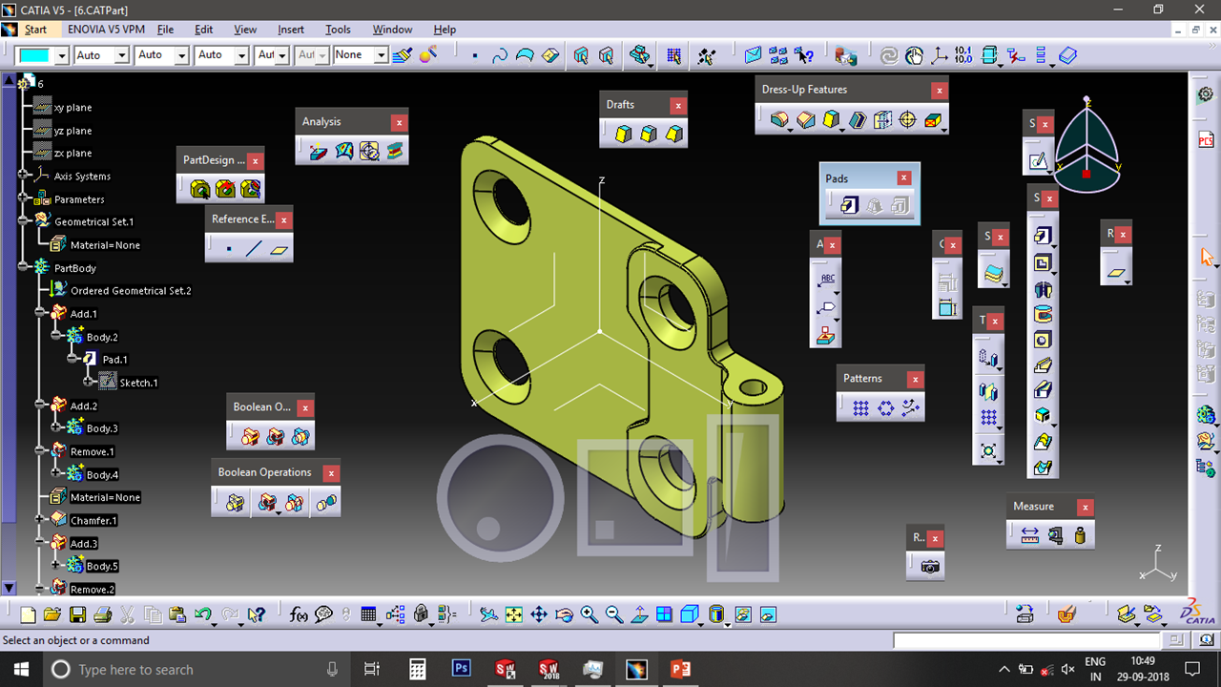
Task: Select the Rotate view tool
Action: point(564,615)
